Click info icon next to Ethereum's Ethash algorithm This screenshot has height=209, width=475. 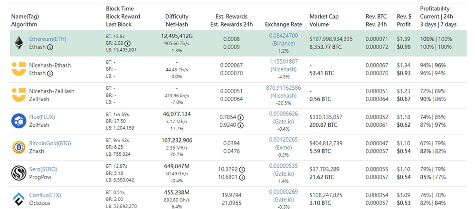pyautogui.click(x=50, y=47)
